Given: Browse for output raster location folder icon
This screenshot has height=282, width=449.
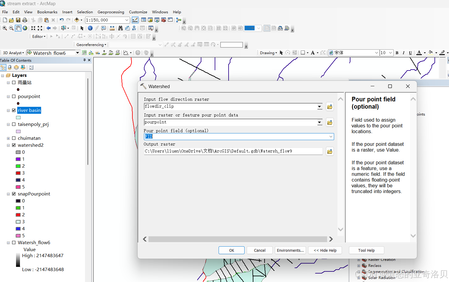Looking at the screenshot, I should pos(330,152).
